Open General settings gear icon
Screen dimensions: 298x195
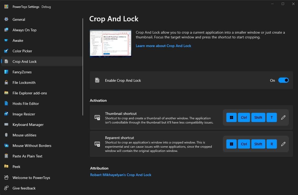tap(6, 19)
